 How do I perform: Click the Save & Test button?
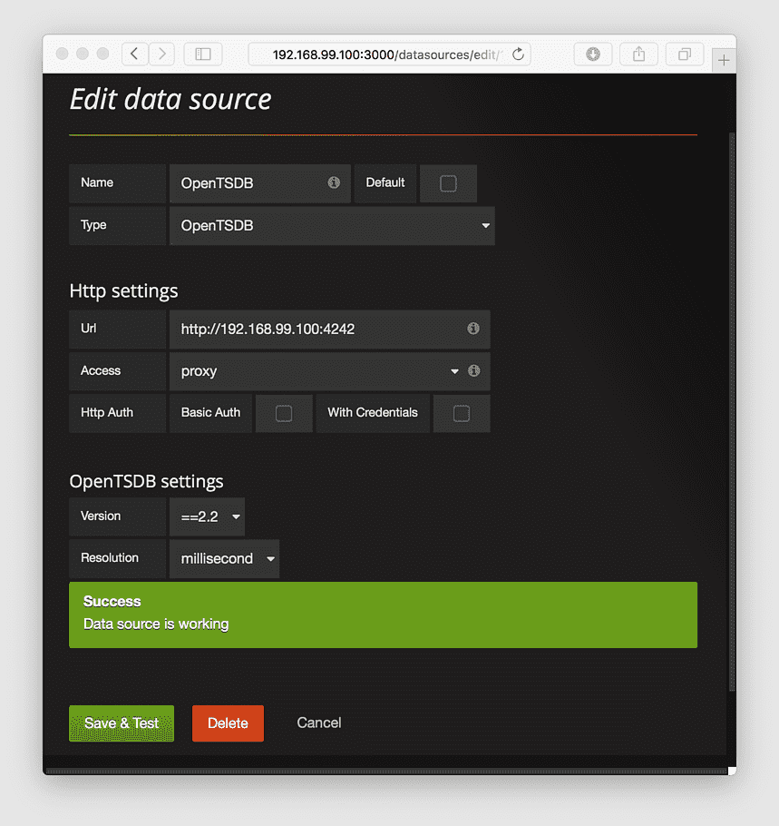coord(121,723)
